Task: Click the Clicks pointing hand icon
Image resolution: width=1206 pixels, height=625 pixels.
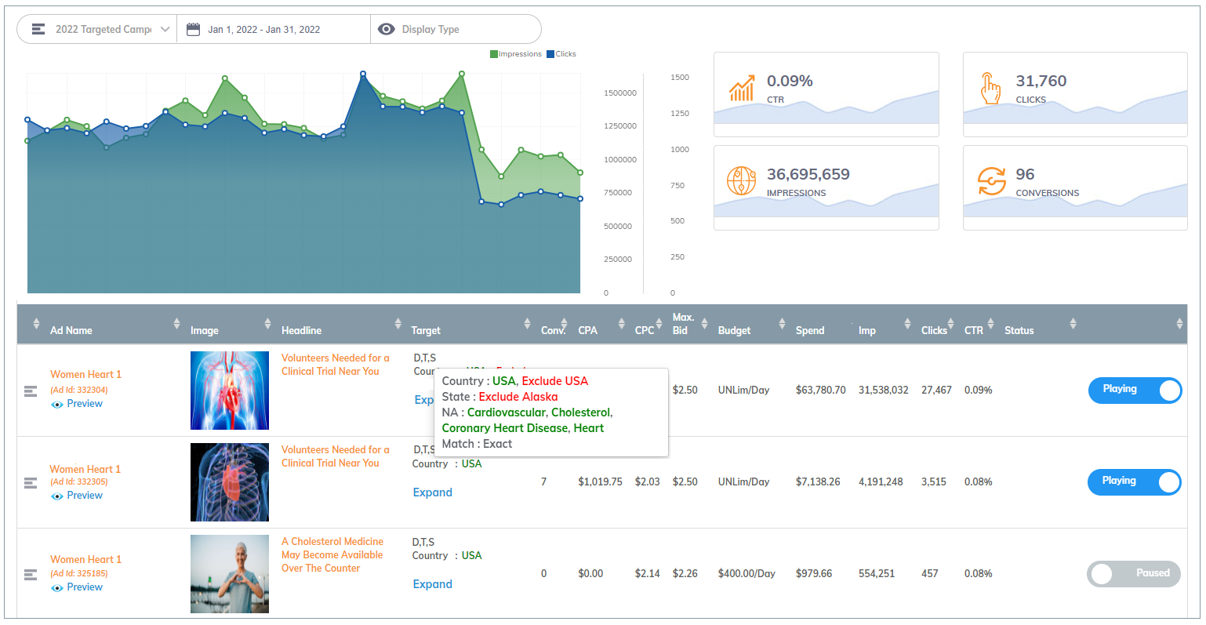Action: coord(990,88)
